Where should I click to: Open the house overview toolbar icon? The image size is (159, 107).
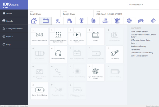tap(34, 21)
